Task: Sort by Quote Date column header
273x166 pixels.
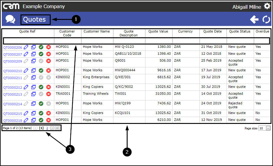Action: coord(212,31)
